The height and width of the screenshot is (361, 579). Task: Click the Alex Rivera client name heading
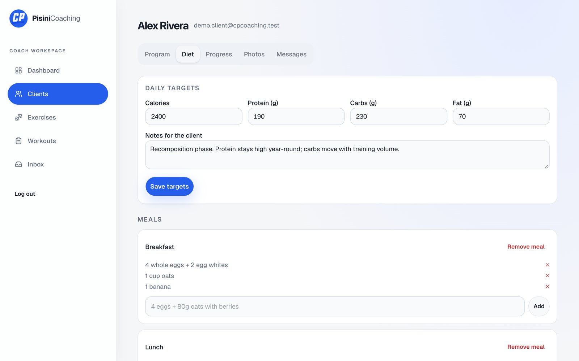(x=163, y=26)
